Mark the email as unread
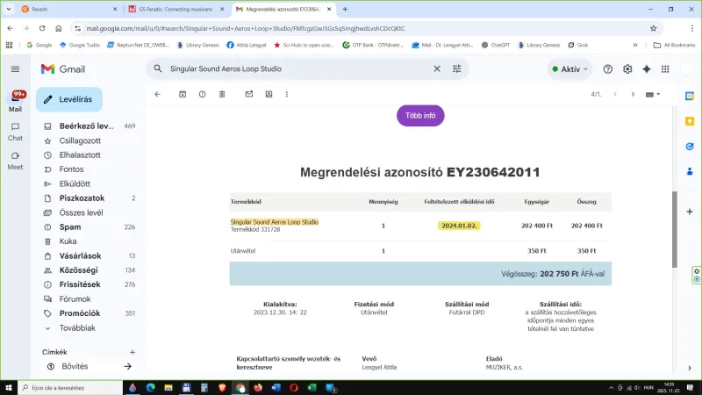702x395 pixels. tap(248, 94)
